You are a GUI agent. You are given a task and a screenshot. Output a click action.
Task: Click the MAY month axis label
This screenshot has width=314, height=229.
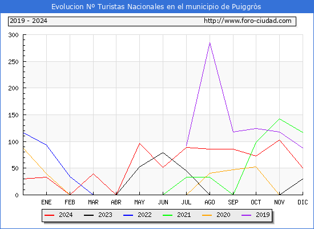coord(139,202)
